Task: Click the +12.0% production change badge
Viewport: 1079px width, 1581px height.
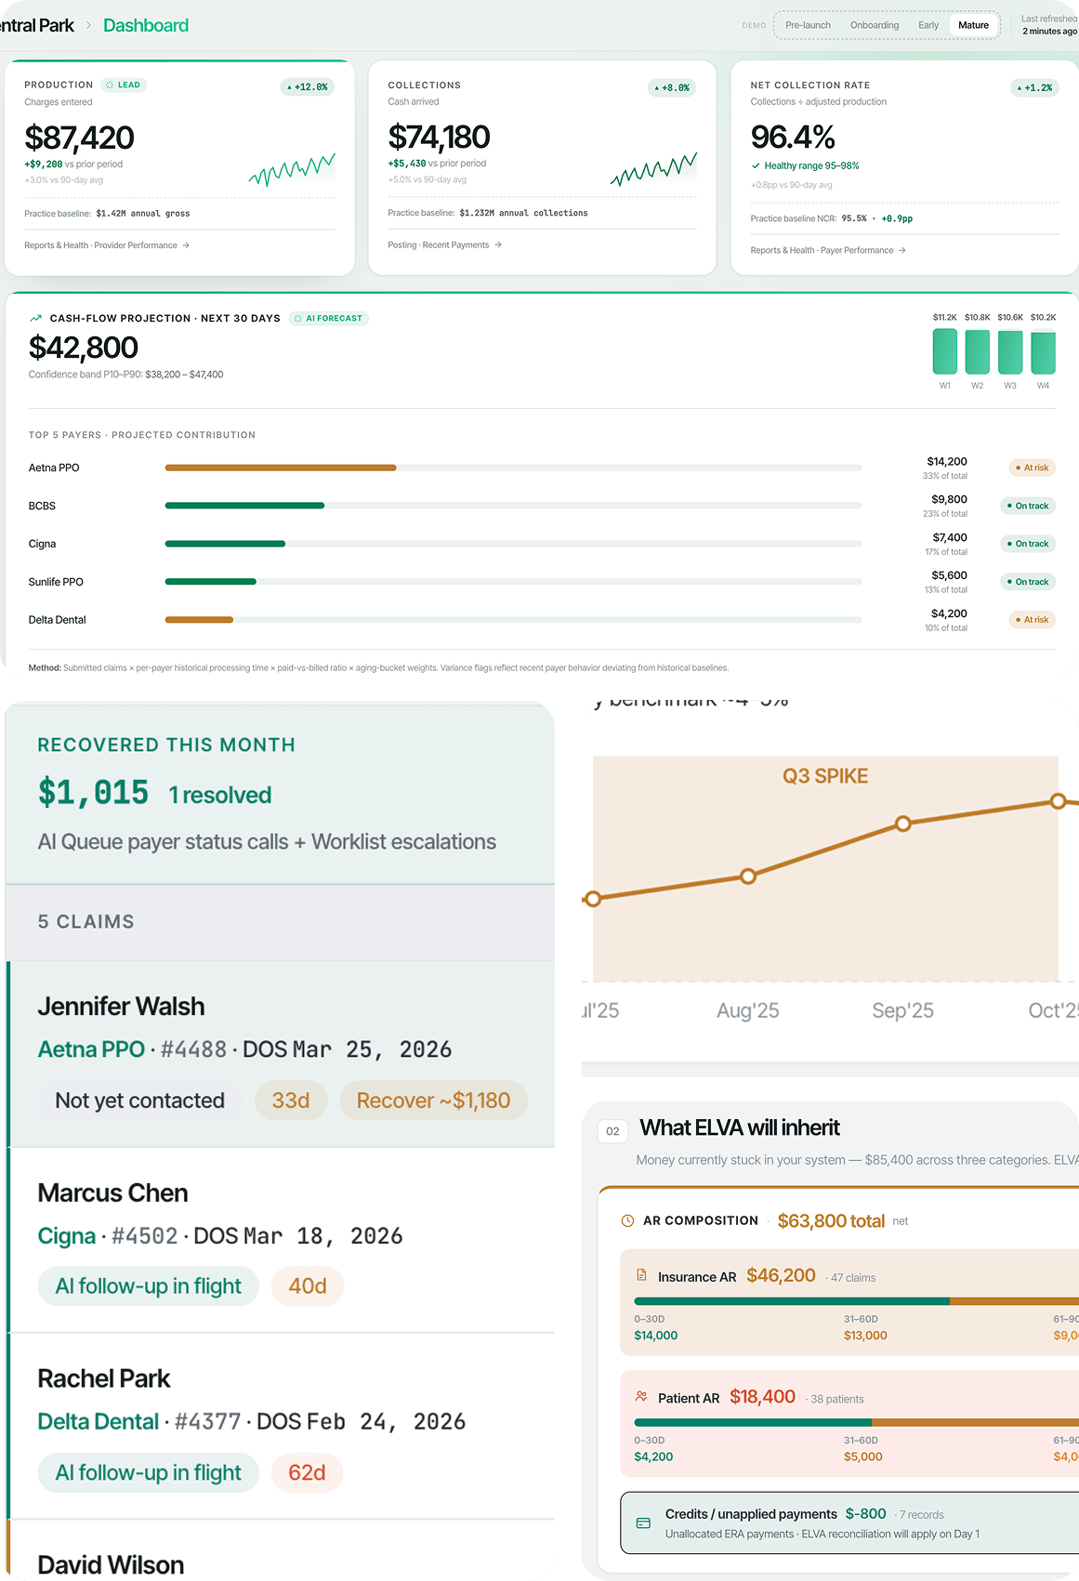Action: coord(308,87)
